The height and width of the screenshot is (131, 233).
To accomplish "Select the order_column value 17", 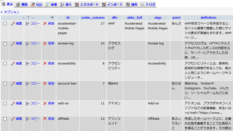I will pyautogui.click(x=103, y=23).
